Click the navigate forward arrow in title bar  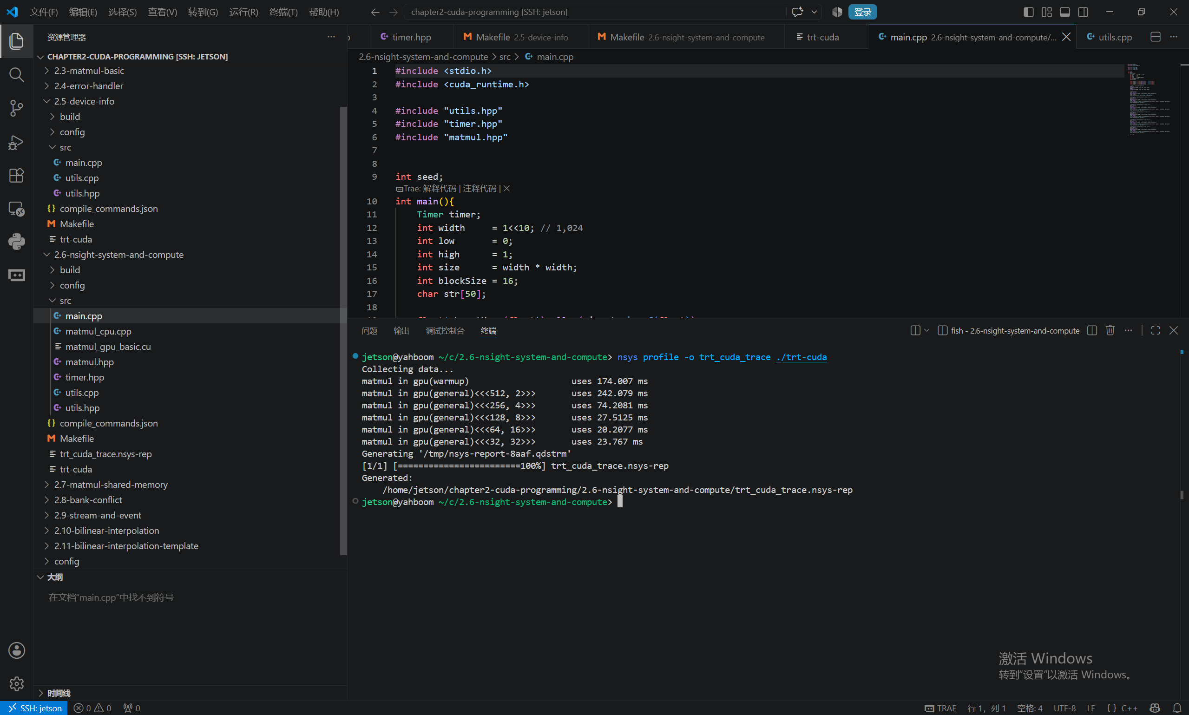[x=394, y=12]
